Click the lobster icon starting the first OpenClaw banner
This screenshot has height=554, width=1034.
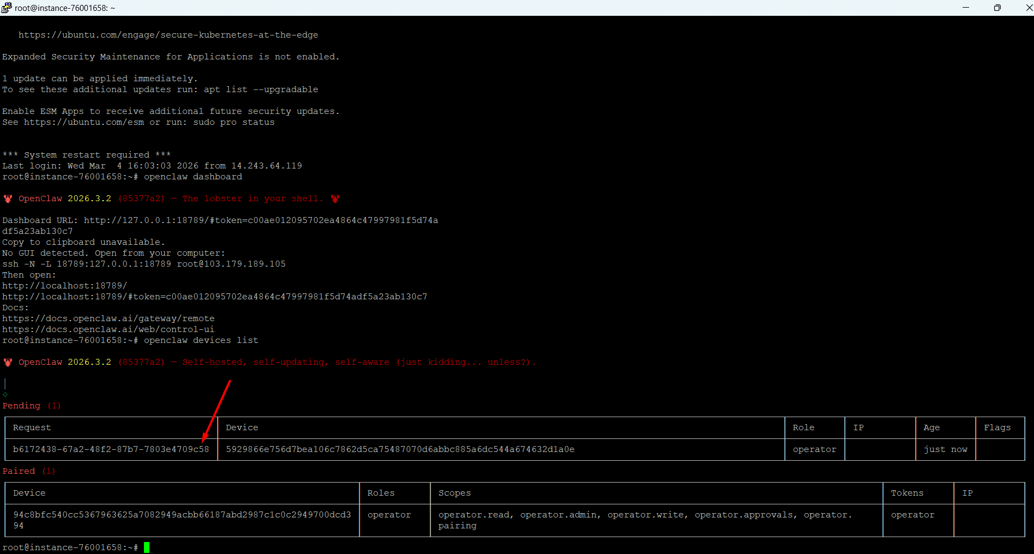(8, 198)
